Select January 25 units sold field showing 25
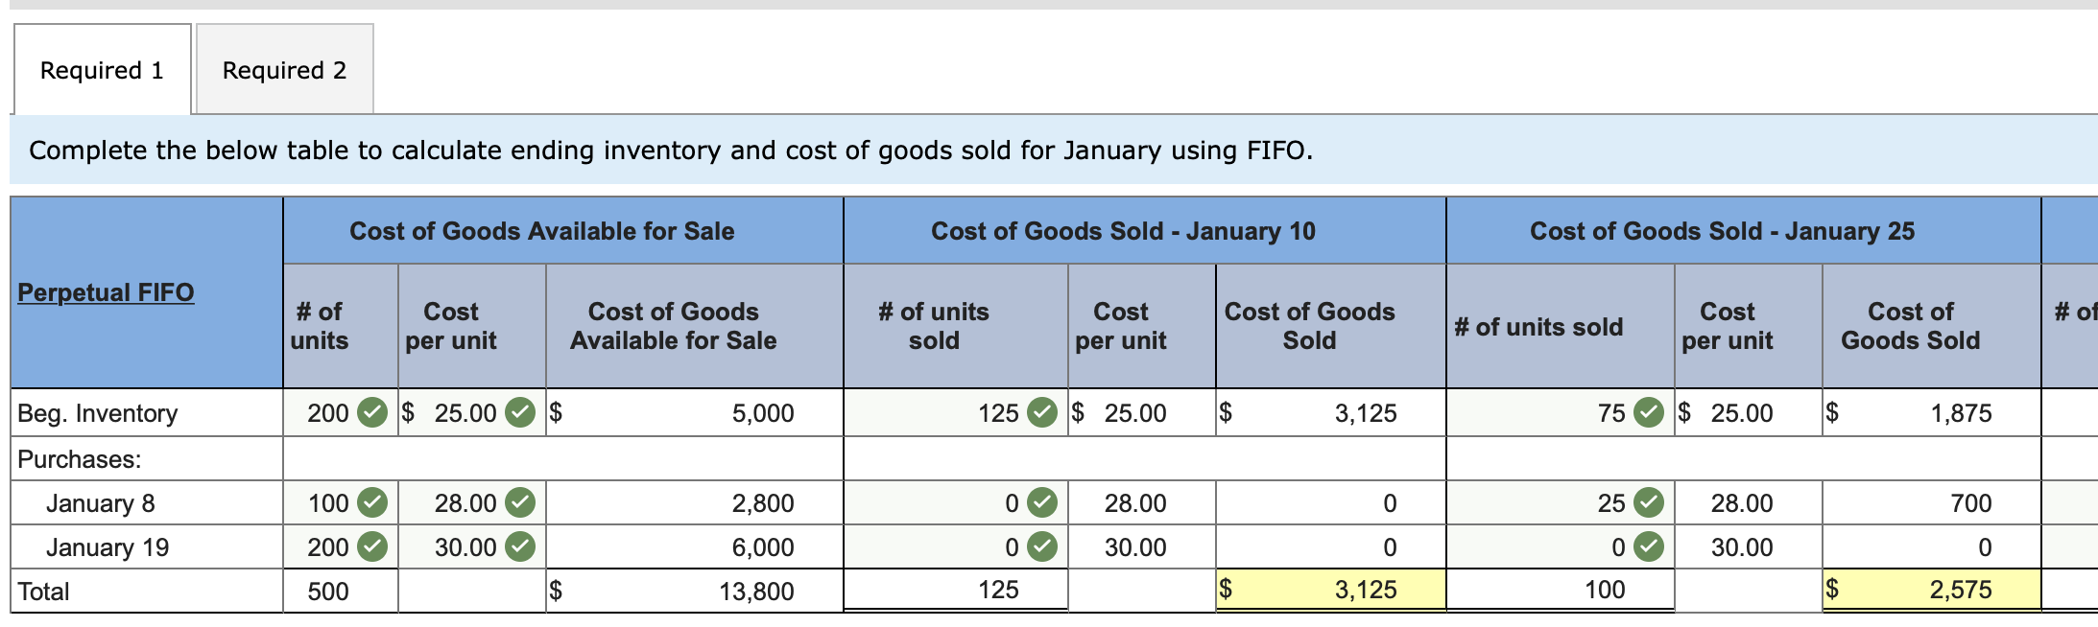 coord(1561,502)
